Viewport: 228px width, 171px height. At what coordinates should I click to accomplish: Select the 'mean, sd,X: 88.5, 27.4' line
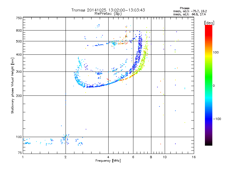pos(190,14)
